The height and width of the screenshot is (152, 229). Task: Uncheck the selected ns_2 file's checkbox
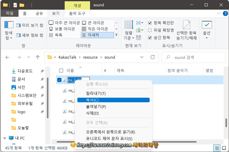tap(60, 80)
